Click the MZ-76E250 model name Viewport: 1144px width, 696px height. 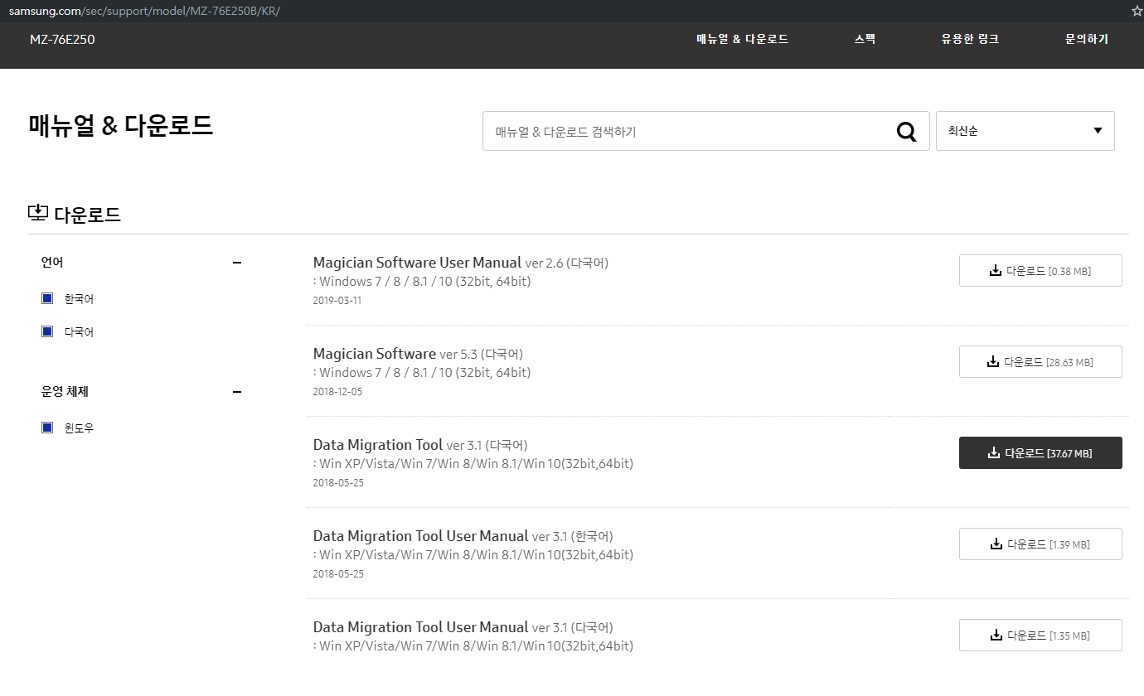point(62,39)
